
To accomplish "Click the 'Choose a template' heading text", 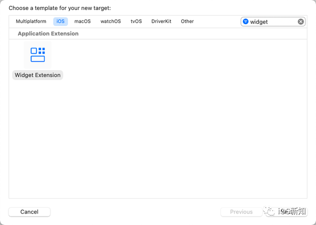I will (60, 8).
